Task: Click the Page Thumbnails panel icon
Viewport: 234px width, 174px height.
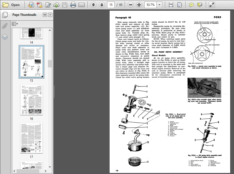Action: pos(5,15)
